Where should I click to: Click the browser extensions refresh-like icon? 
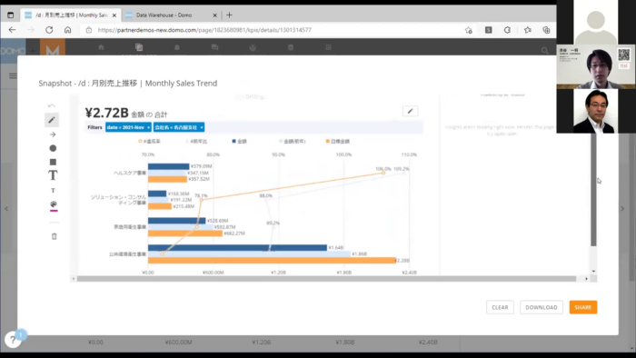click(x=507, y=30)
